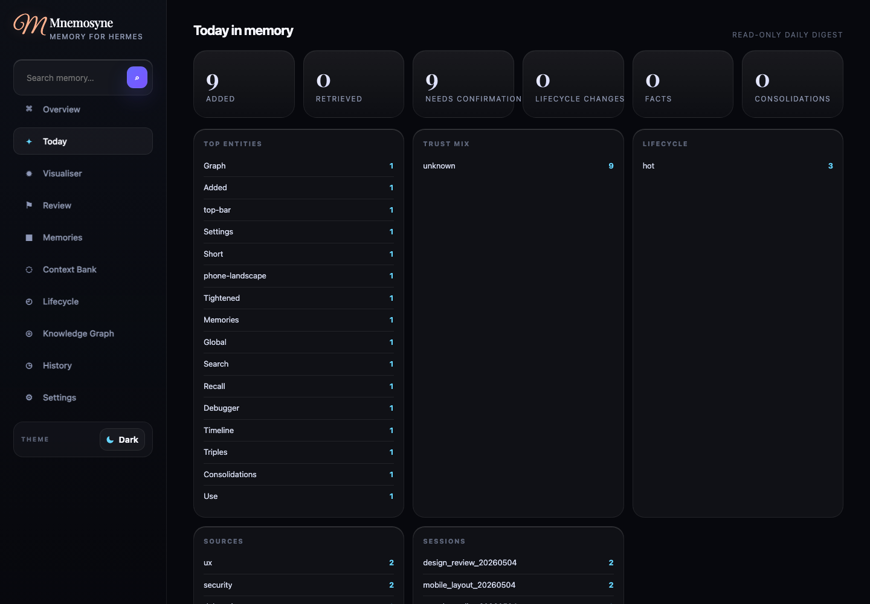Click session 'mobile_layout_20260504'
Screen dimensions: 870x604
(x=518, y=585)
